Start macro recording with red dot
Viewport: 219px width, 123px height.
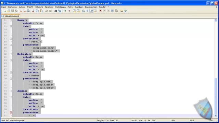pos(100,11)
